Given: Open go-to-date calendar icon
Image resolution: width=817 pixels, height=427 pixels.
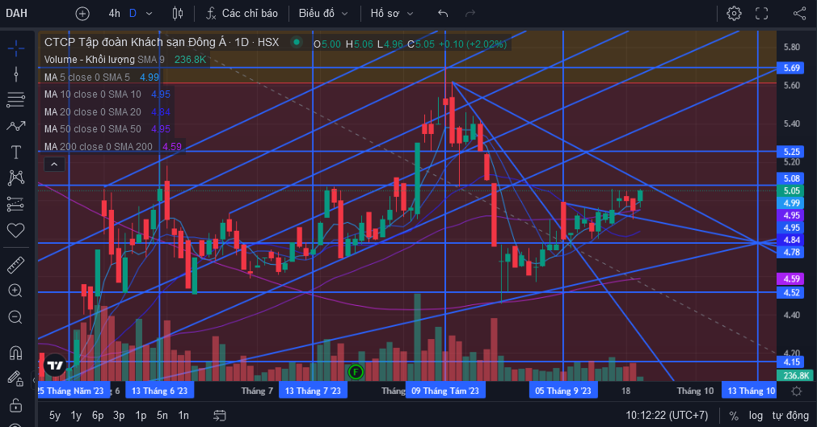Looking at the screenshot, I should tap(220, 415).
